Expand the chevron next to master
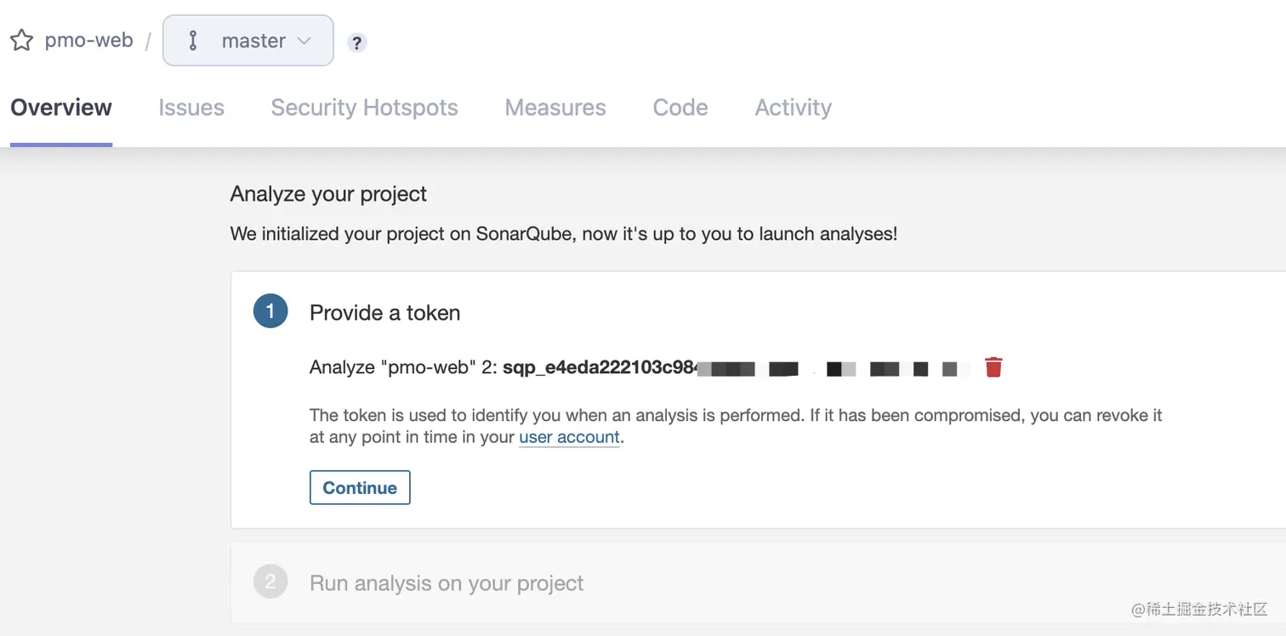 [x=304, y=41]
